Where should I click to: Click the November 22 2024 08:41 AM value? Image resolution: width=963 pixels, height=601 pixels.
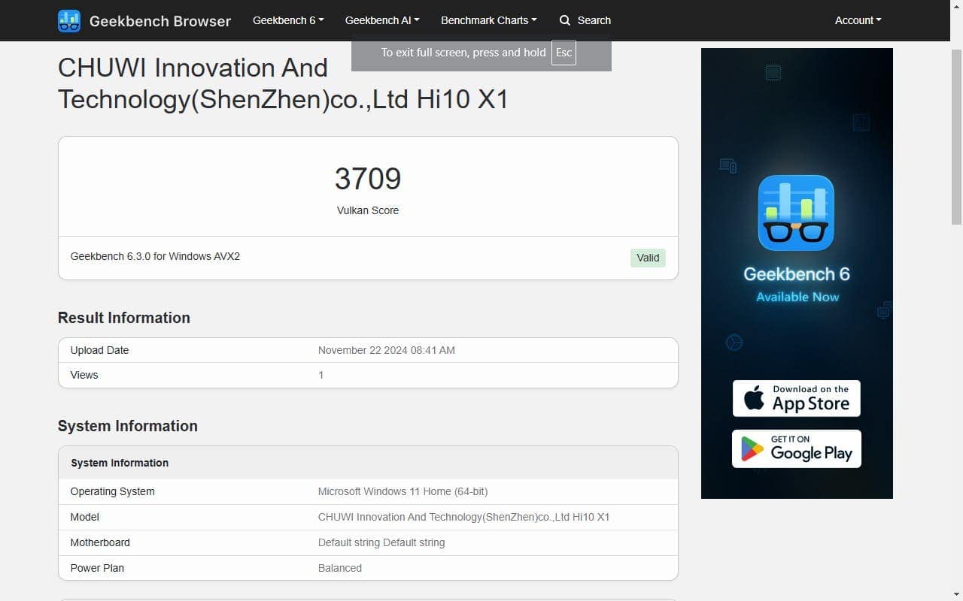pyautogui.click(x=387, y=350)
